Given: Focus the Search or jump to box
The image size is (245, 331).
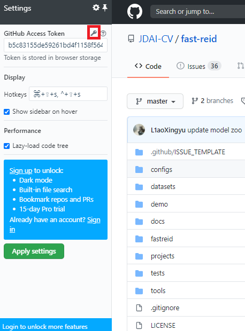Looking at the screenshot, I should coord(197,11).
